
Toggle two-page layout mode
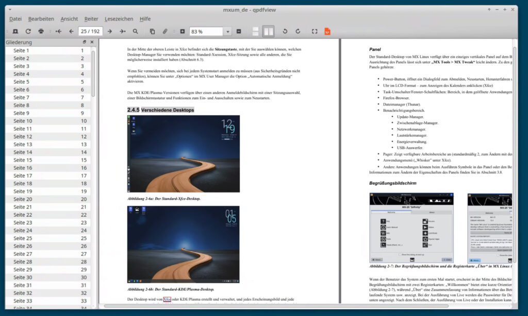click(268, 31)
